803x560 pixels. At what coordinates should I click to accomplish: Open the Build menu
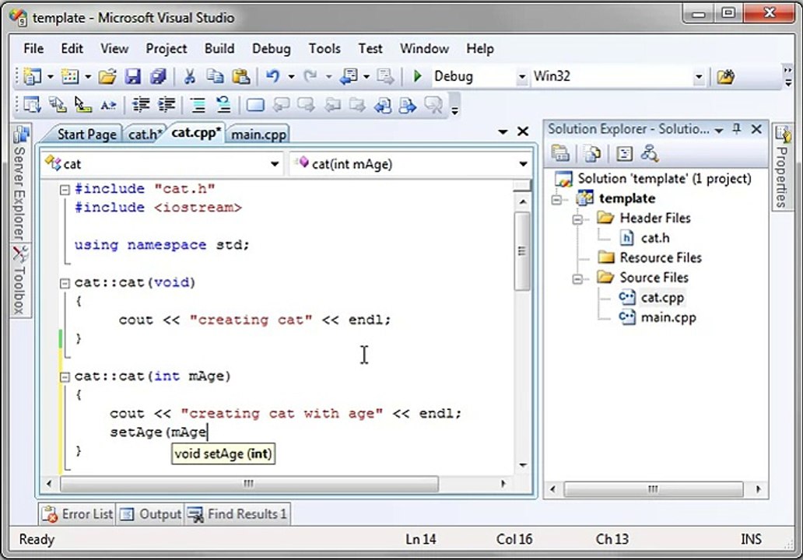(219, 49)
